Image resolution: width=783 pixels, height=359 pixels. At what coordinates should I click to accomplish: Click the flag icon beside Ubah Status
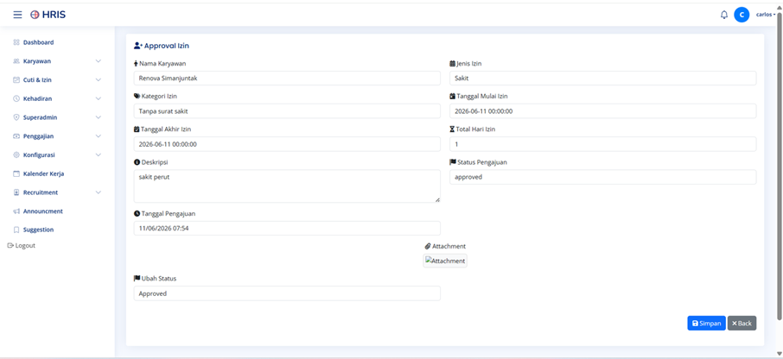[x=137, y=278]
